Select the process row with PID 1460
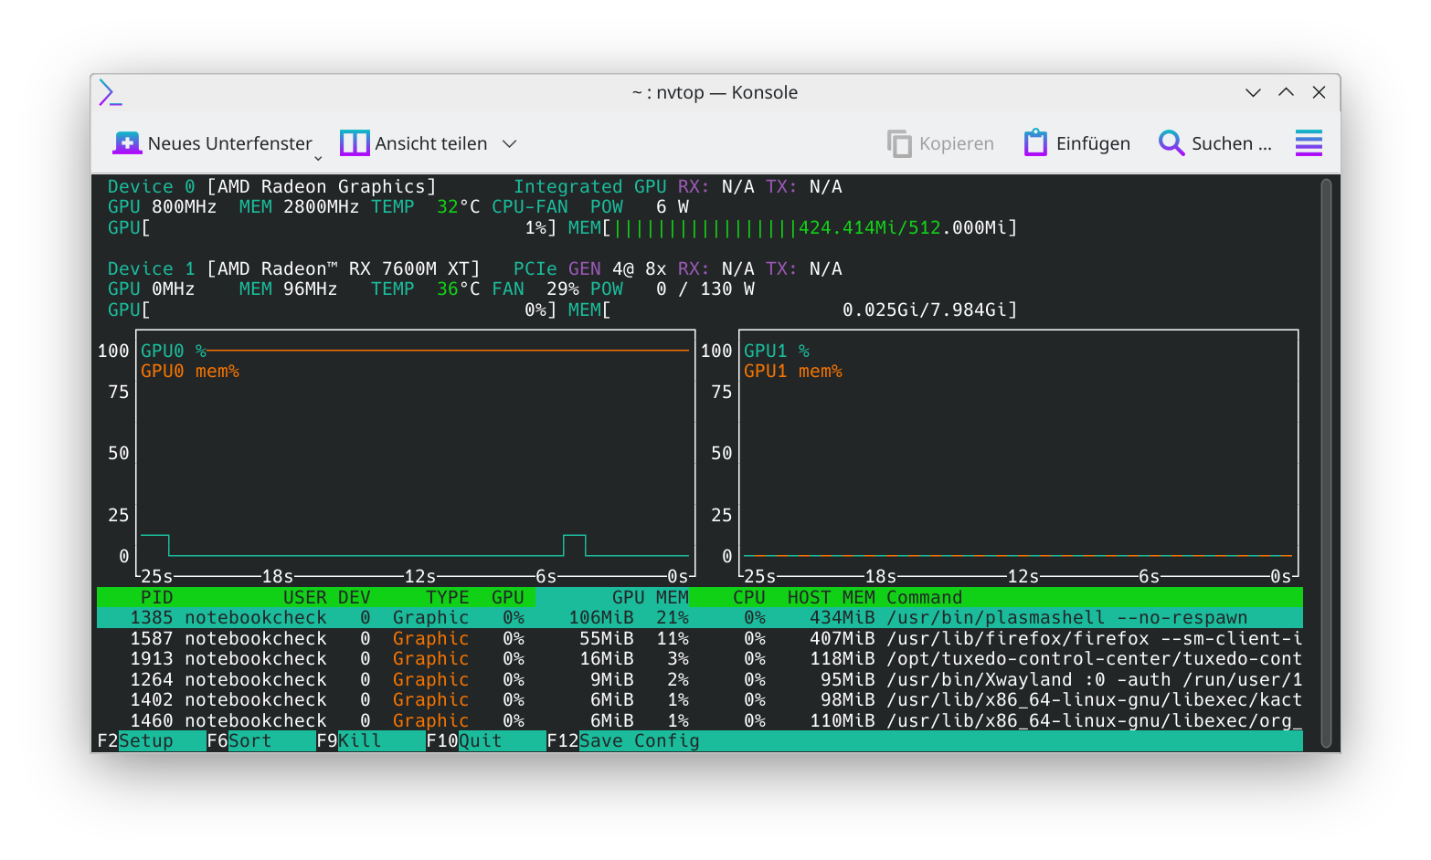The width and height of the screenshot is (1431, 860). pyautogui.click(x=700, y=721)
